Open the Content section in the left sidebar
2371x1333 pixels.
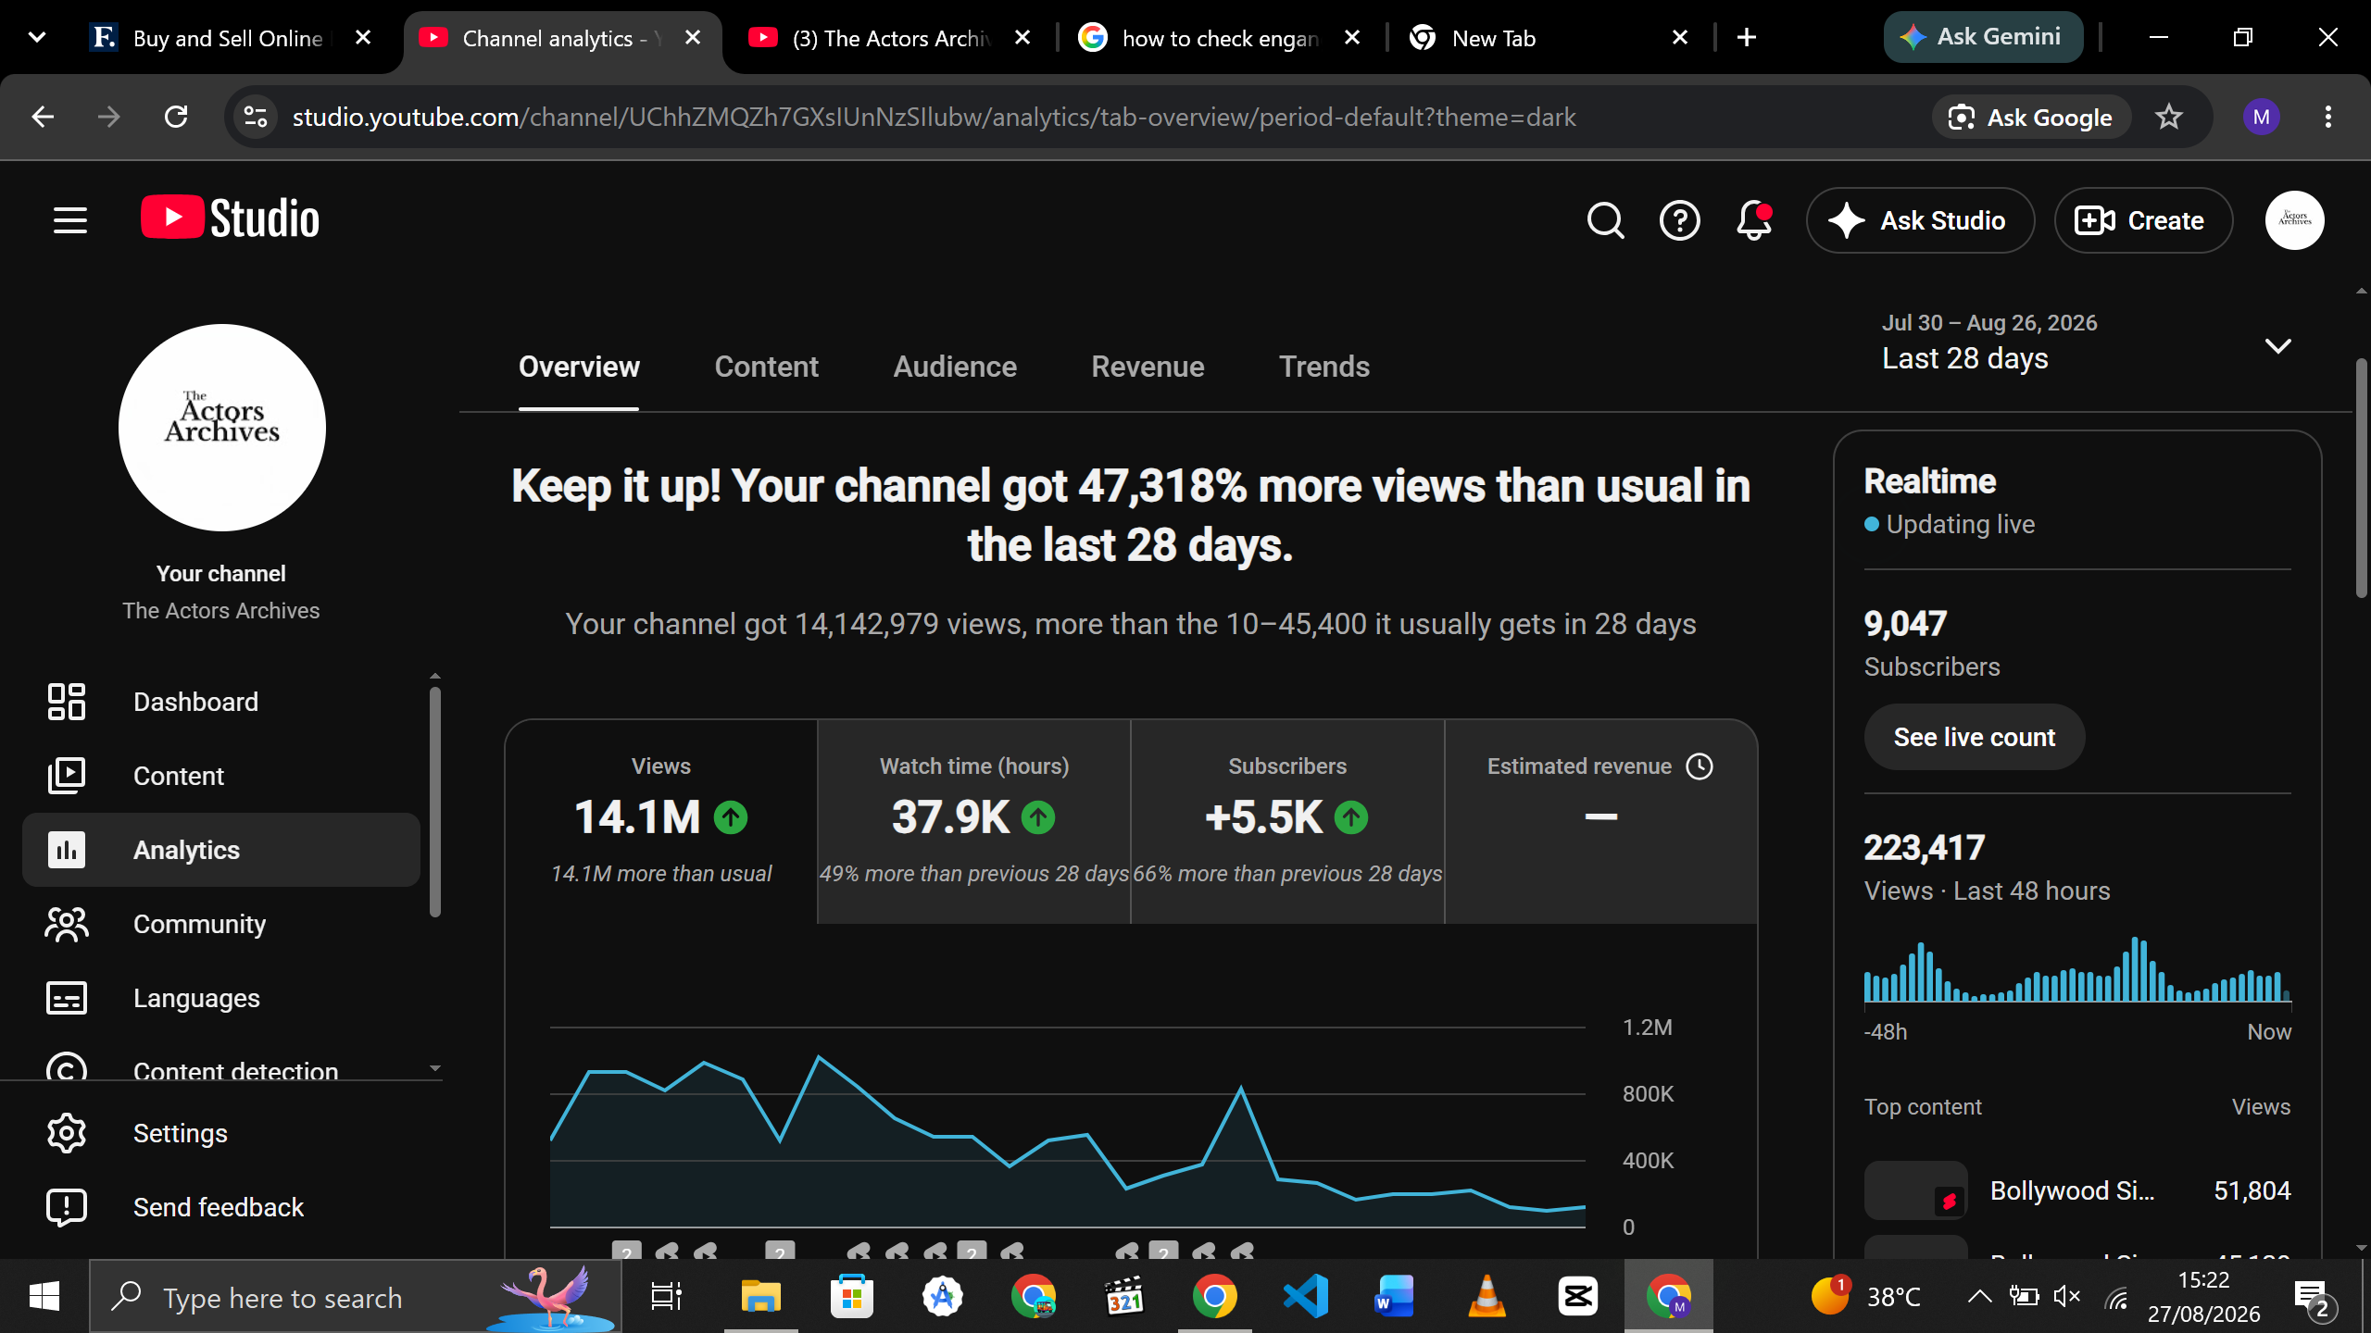(x=220, y=776)
